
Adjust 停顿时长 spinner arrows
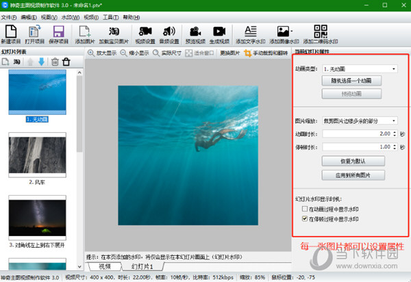pos(395,147)
